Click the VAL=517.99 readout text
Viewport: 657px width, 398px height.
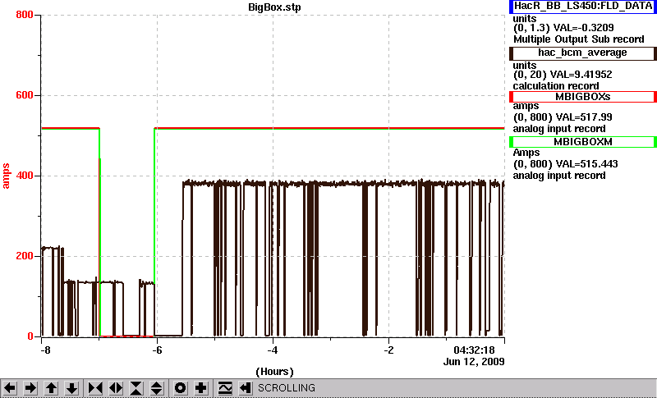pos(583,117)
